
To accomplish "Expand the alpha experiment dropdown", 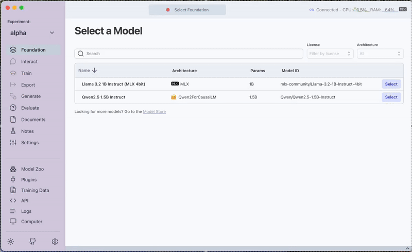I will point(51,33).
